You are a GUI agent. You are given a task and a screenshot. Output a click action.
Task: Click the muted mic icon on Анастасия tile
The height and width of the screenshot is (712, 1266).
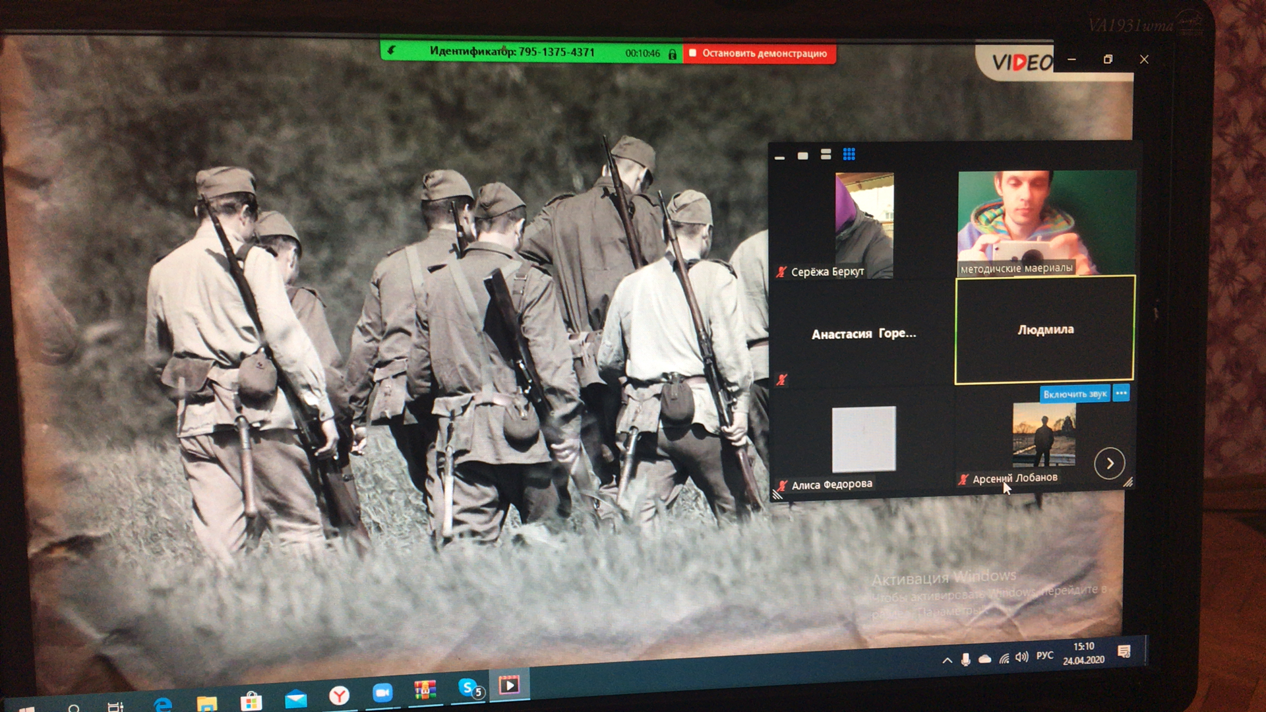pyautogui.click(x=782, y=379)
